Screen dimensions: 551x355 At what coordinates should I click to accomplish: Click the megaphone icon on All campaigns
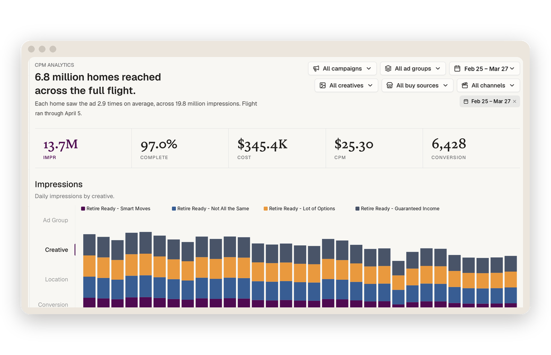pos(316,68)
